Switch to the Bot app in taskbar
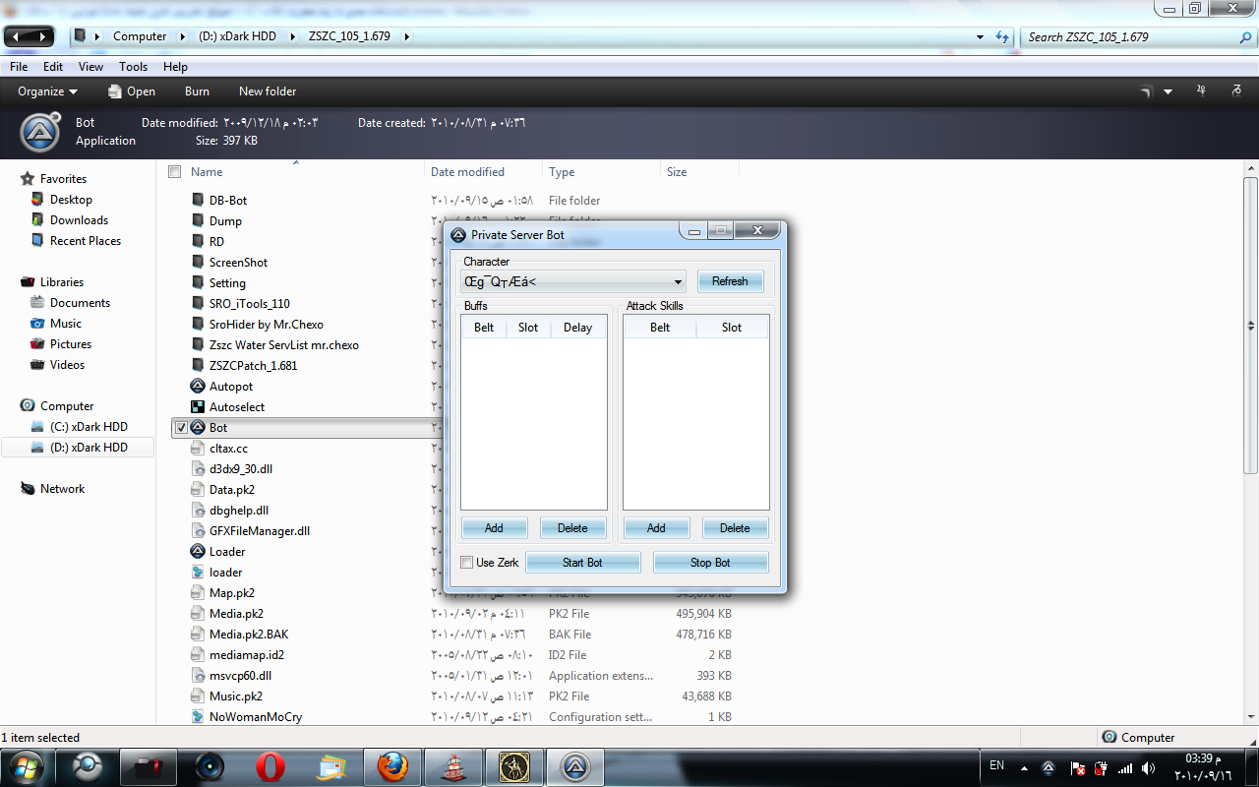Image resolution: width=1259 pixels, height=787 pixels. [575, 766]
